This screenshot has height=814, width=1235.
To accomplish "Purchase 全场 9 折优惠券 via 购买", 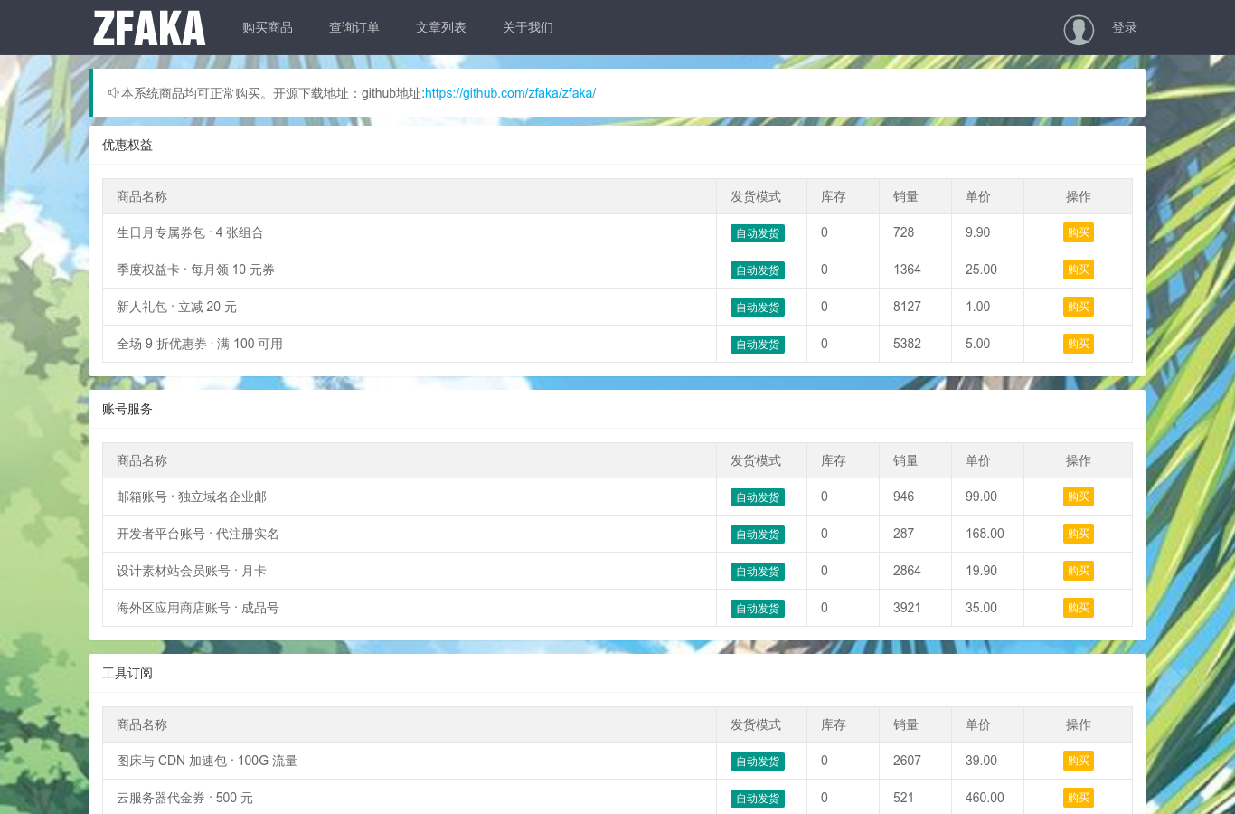I will tap(1079, 344).
